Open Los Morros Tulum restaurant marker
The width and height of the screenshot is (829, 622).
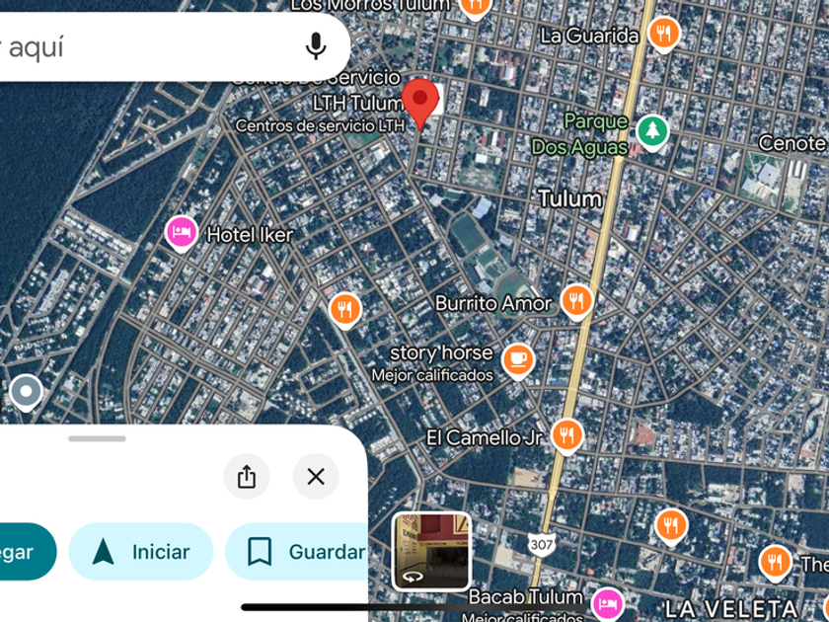tap(475, 8)
